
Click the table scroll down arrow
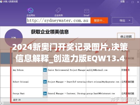138,100
